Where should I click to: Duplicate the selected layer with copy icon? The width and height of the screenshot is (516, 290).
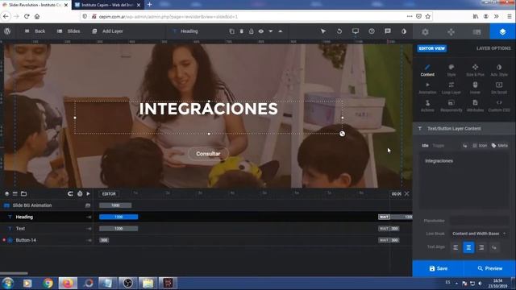(x=231, y=31)
